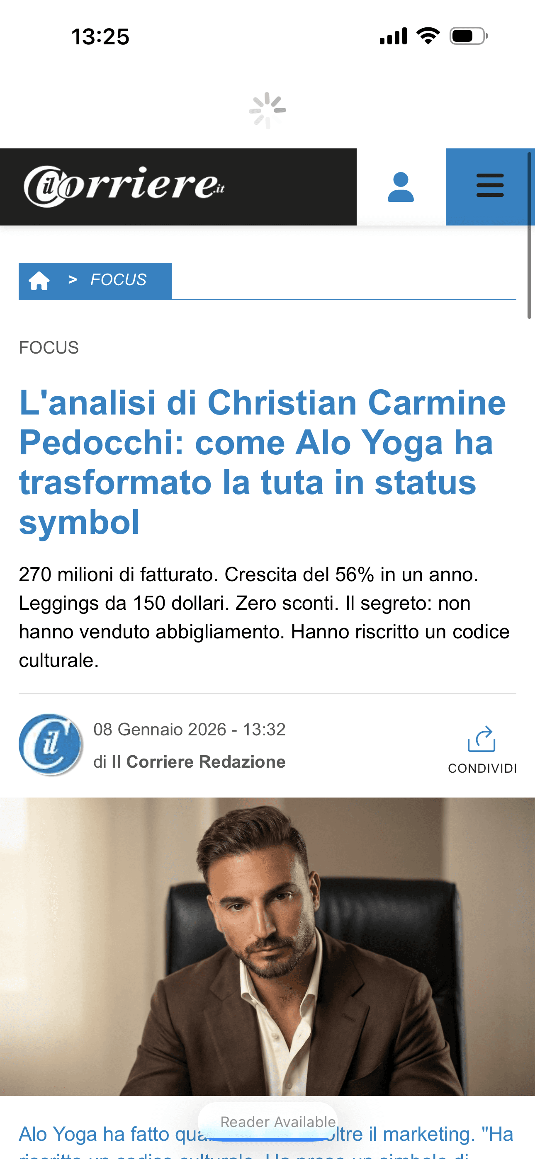Image resolution: width=535 pixels, height=1159 pixels.
Task: Open the Il Corriere author avatar
Action: pyautogui.click(x=51, y=745)
